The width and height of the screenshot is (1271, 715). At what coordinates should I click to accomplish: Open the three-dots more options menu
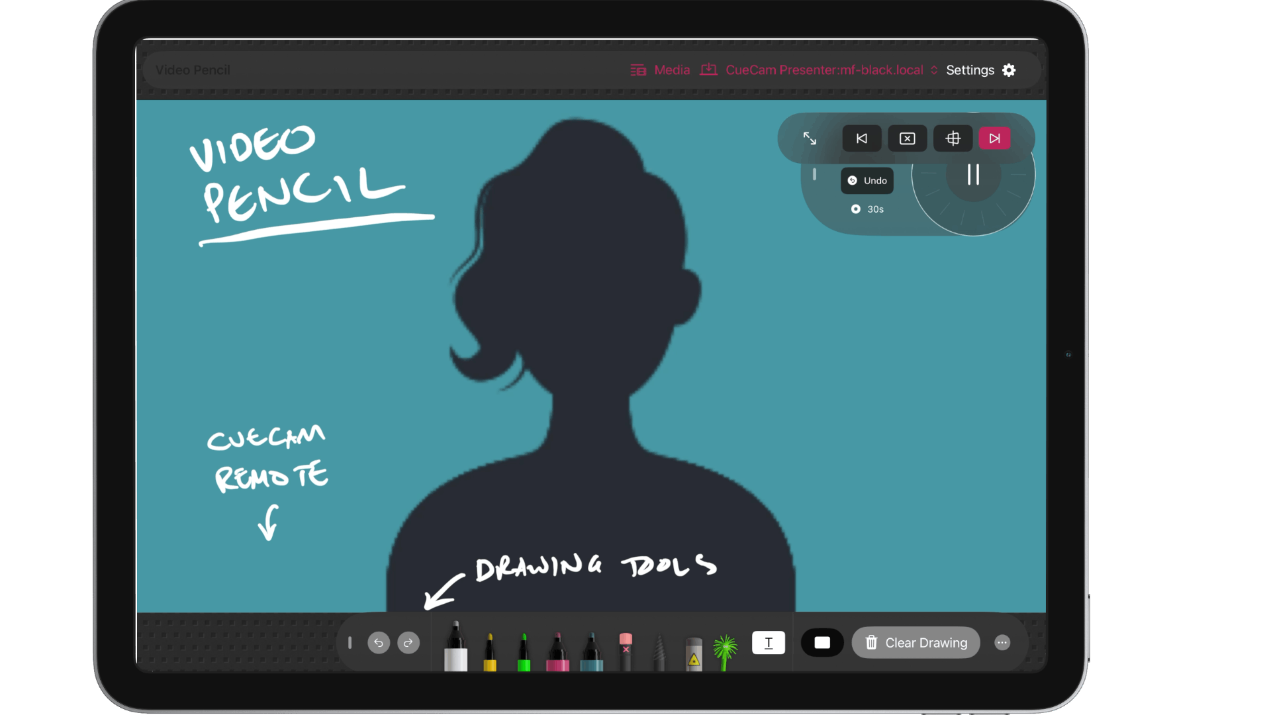click(1002, 642)
